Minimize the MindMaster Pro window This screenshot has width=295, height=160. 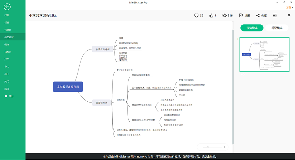click(x=277, y=2)
